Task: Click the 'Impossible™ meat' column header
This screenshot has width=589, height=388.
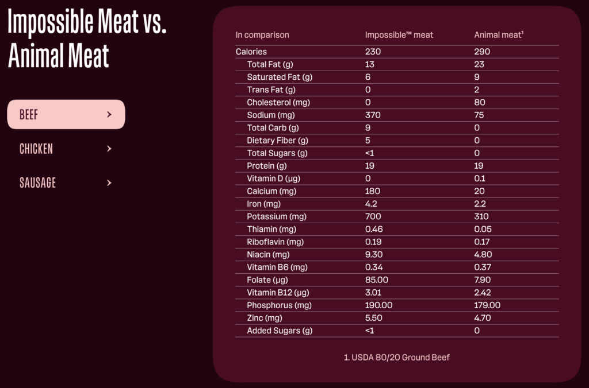Action: [x=399, y=35]
